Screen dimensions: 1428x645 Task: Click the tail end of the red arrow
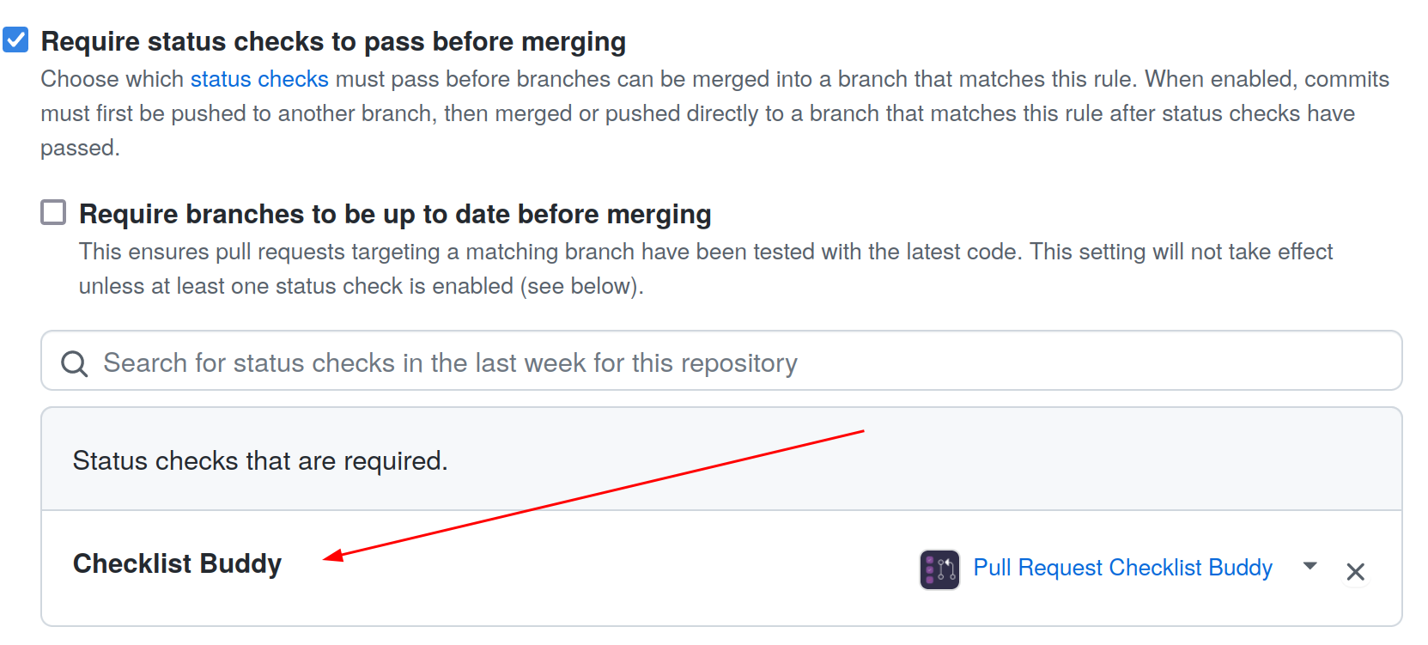(860, 431)
